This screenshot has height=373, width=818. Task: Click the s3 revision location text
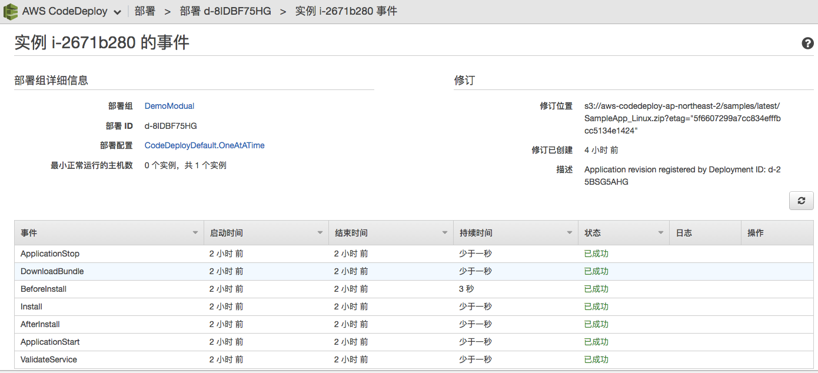683,119
